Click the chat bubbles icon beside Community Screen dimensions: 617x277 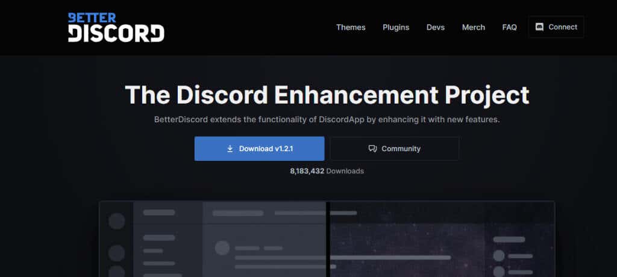pos(372,149)
